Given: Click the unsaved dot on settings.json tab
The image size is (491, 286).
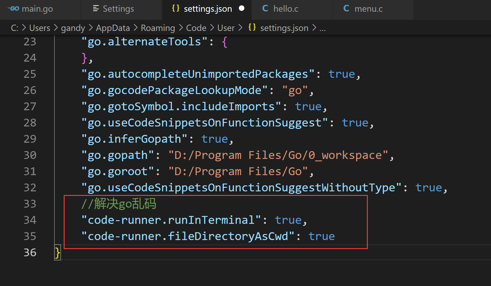Looking at the screenshot, I should click(x=242, y=9).
